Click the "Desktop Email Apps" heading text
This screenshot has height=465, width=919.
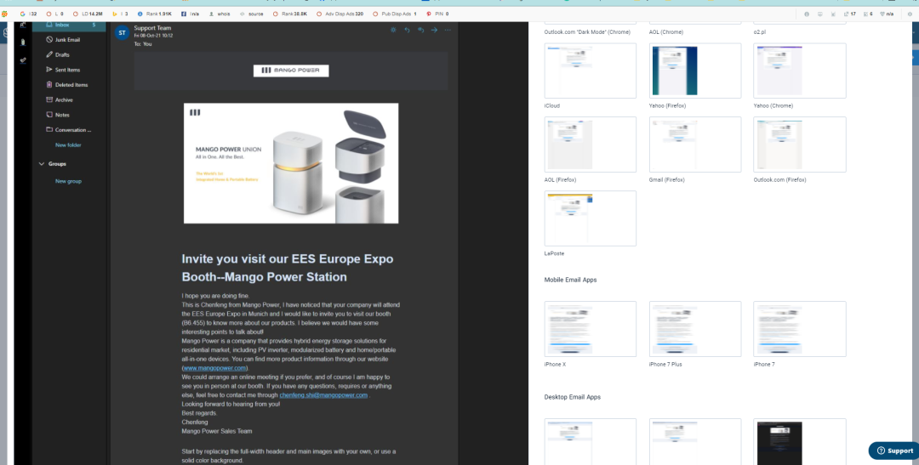click(573, 397)
